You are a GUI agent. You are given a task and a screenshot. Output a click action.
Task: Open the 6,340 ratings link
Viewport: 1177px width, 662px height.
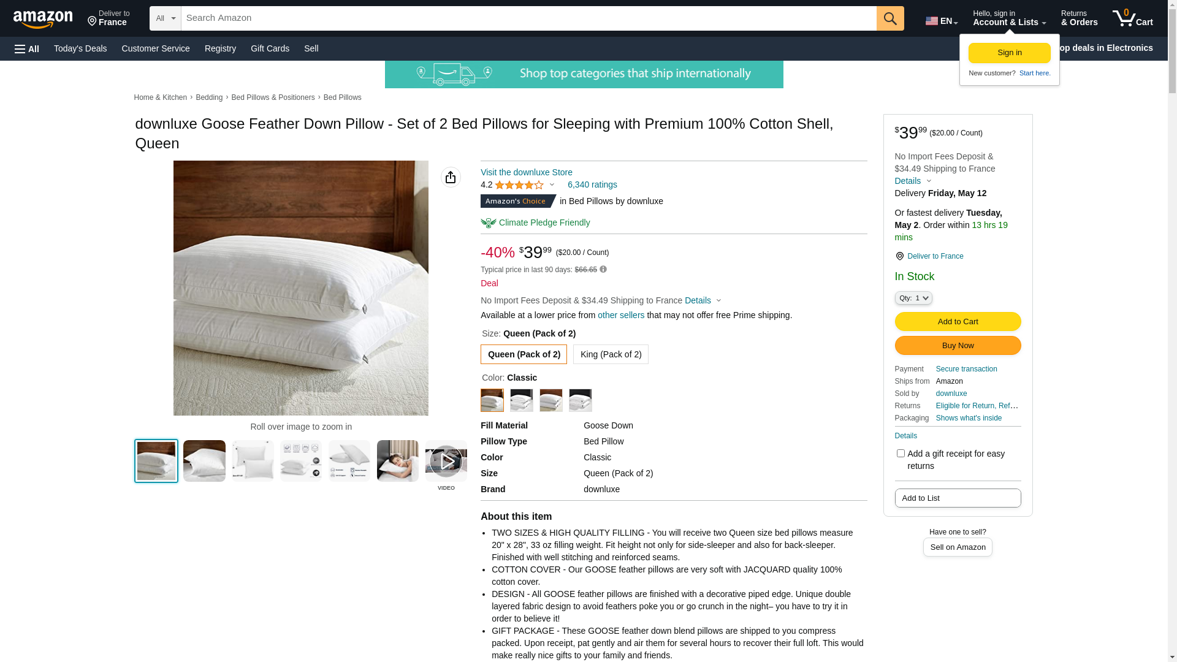click(x=592, y=185)
